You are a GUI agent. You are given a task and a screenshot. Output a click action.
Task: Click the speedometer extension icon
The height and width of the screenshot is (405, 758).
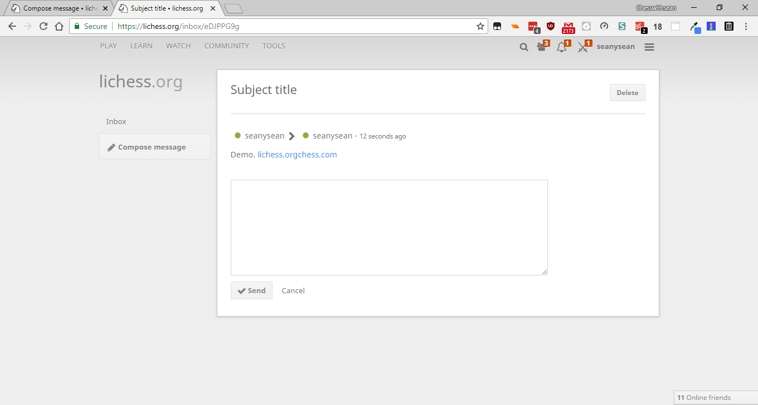(604, 26)
